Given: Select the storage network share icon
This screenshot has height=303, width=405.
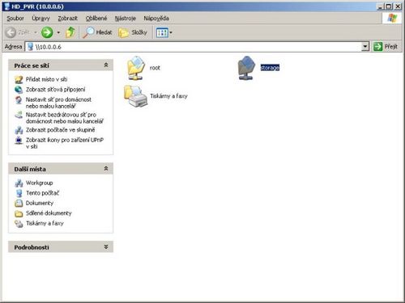Looking at the screenshot, I should (x=246, y=68).
